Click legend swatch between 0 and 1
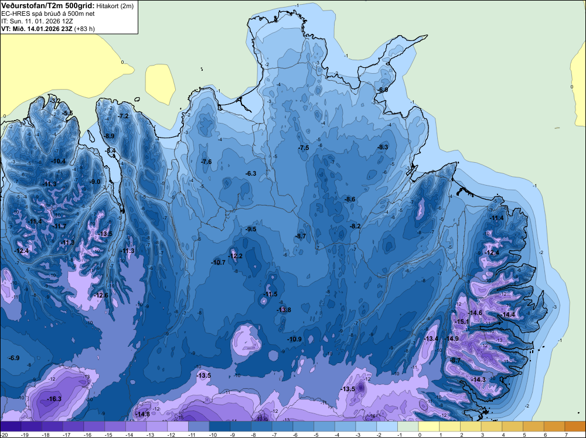Viewport: 586px width, 438px height. pos(430,426)
